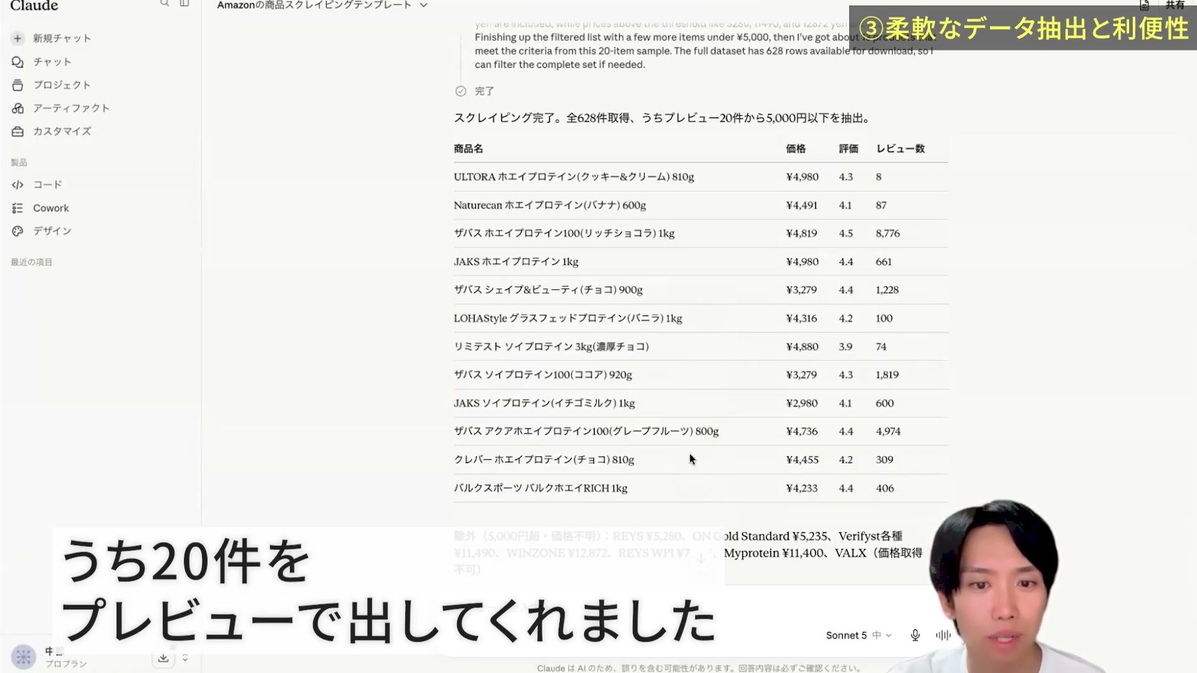The image size is (1197, 673).
Task: Select the クレバー ホエイプロテイン row name
Action: point(544,460)
